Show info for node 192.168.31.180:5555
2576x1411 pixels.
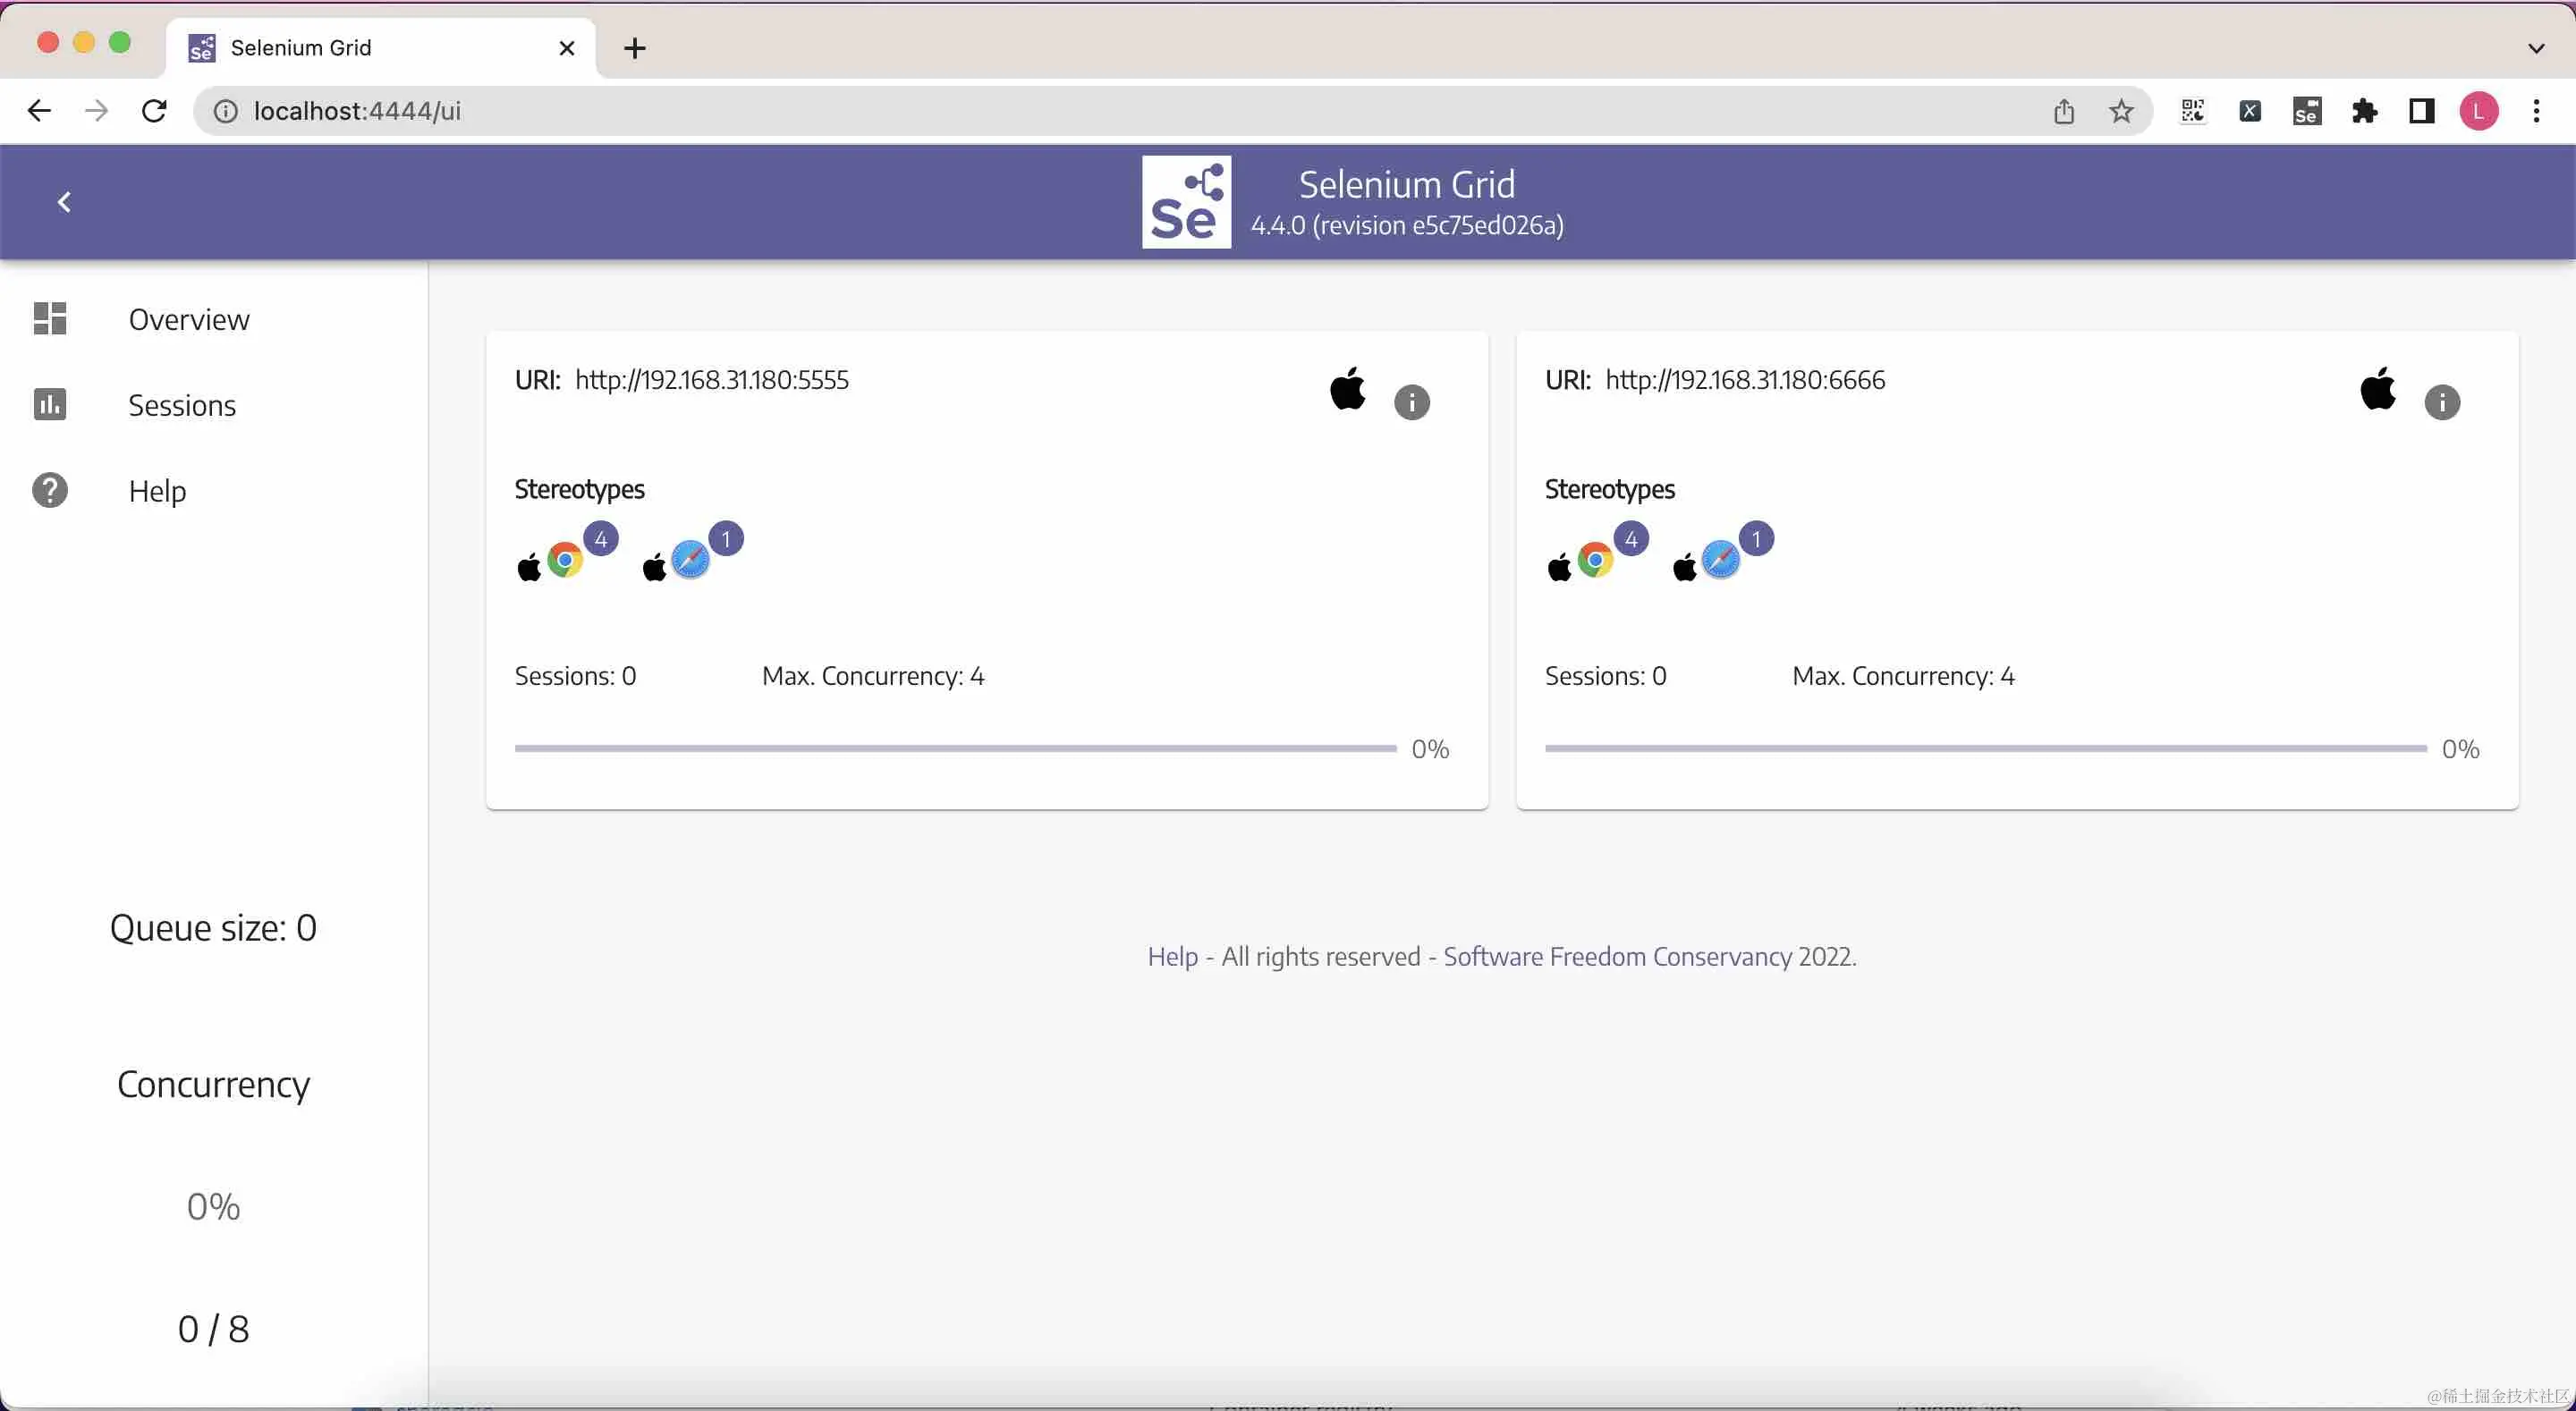coord(1412,402)
